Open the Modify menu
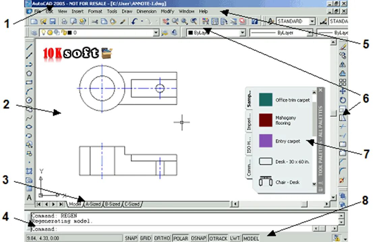 pos(168,11)
